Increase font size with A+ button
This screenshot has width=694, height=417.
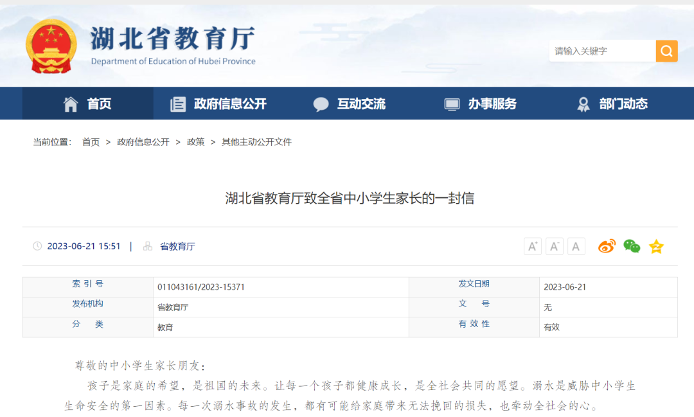[533, 246]
